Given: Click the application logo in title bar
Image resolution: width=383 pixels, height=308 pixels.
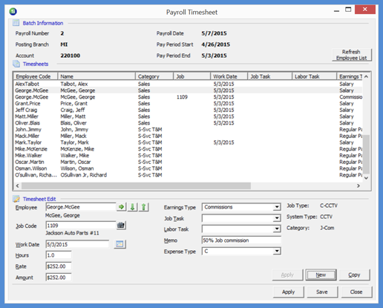Looking at the screenshot, I should point(13,11).
